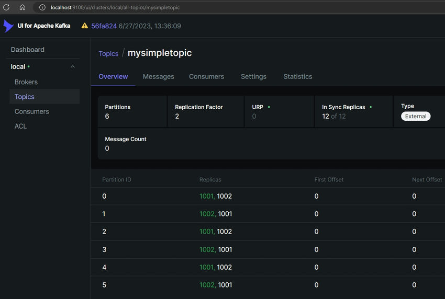Click the Topics breadcrumb link
The width and height of the screenshot is (445, 299).
click(108, 53)
